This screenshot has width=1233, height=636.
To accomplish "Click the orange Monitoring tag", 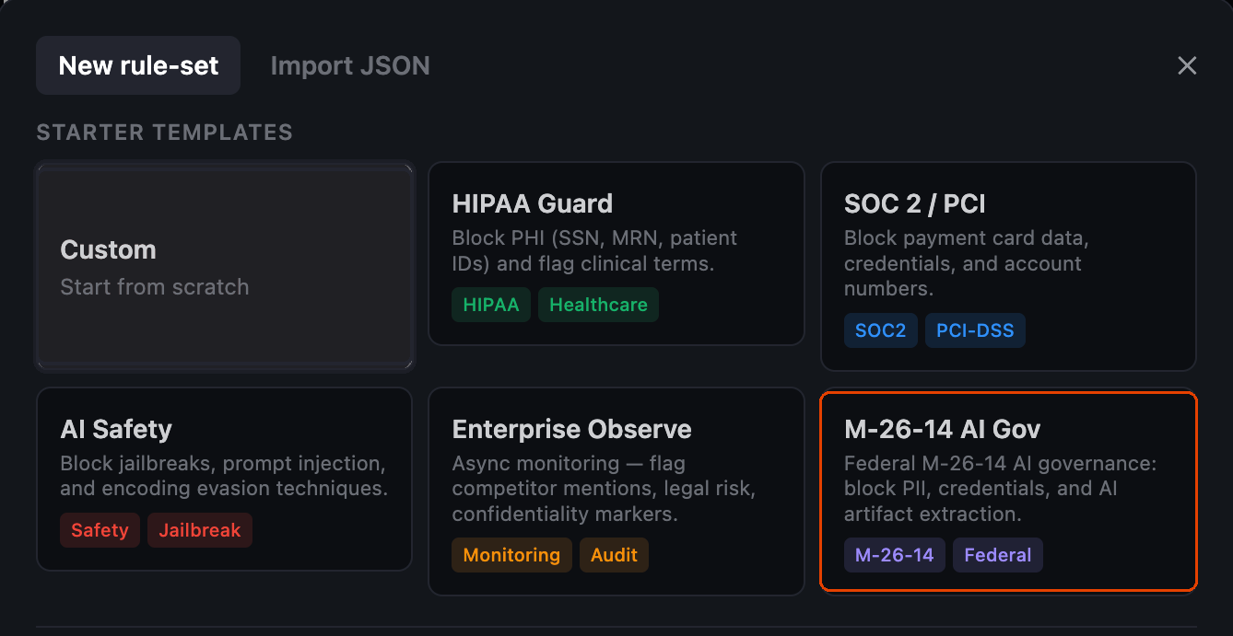I will pyautogui.click(x=511, y=555).
